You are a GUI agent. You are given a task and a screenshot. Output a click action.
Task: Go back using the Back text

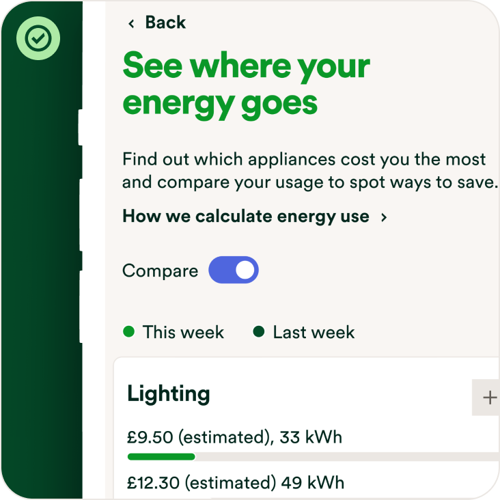165,23
